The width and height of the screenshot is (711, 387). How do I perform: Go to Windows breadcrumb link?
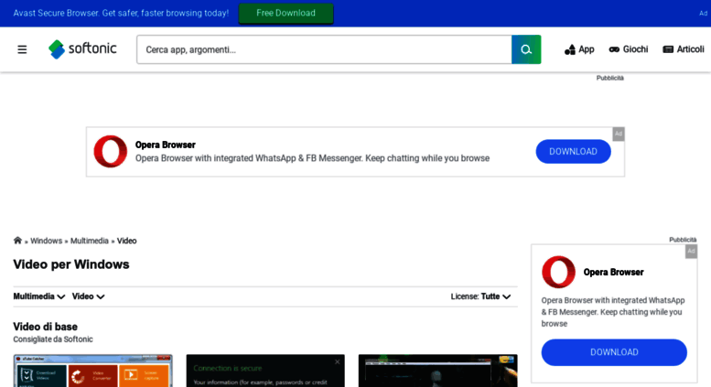coord(47,241)
